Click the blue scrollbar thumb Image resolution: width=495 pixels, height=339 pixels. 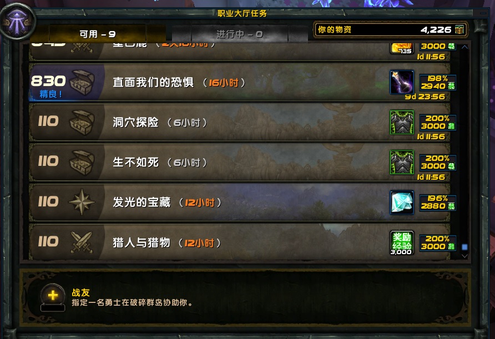(x=464, y=246)
